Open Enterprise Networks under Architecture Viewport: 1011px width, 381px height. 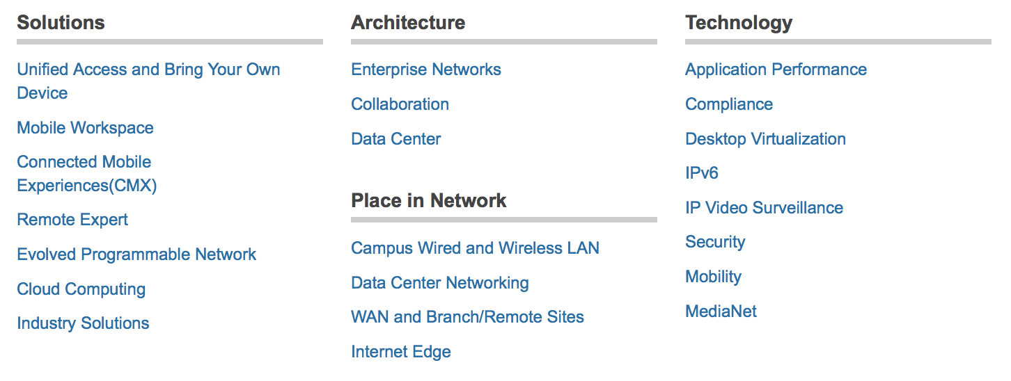426,70
